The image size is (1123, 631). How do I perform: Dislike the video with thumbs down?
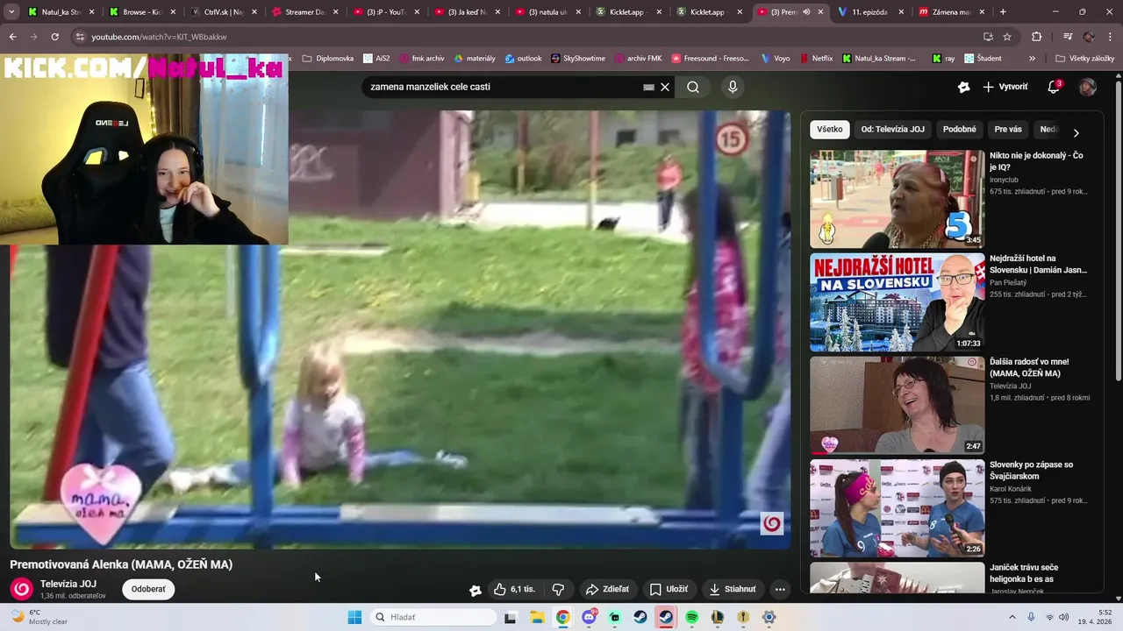pos(558,589)
